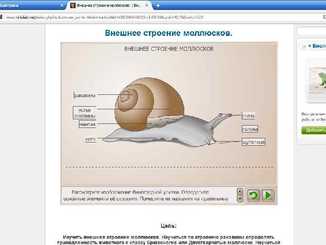Close the first browser tab

(x=62, y=5)
